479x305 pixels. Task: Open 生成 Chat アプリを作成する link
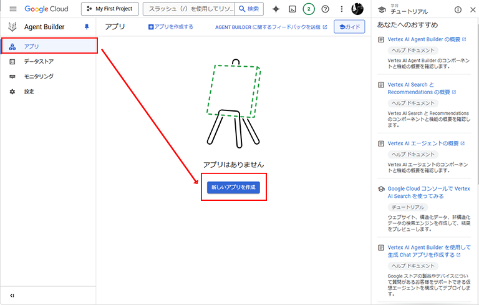(428, 251)
